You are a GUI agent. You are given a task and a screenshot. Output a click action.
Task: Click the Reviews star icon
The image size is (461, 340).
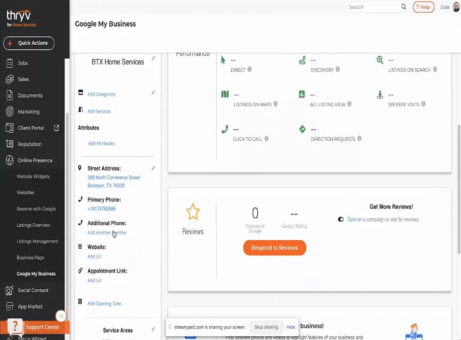pyautogui.click(x=193, y=212)
